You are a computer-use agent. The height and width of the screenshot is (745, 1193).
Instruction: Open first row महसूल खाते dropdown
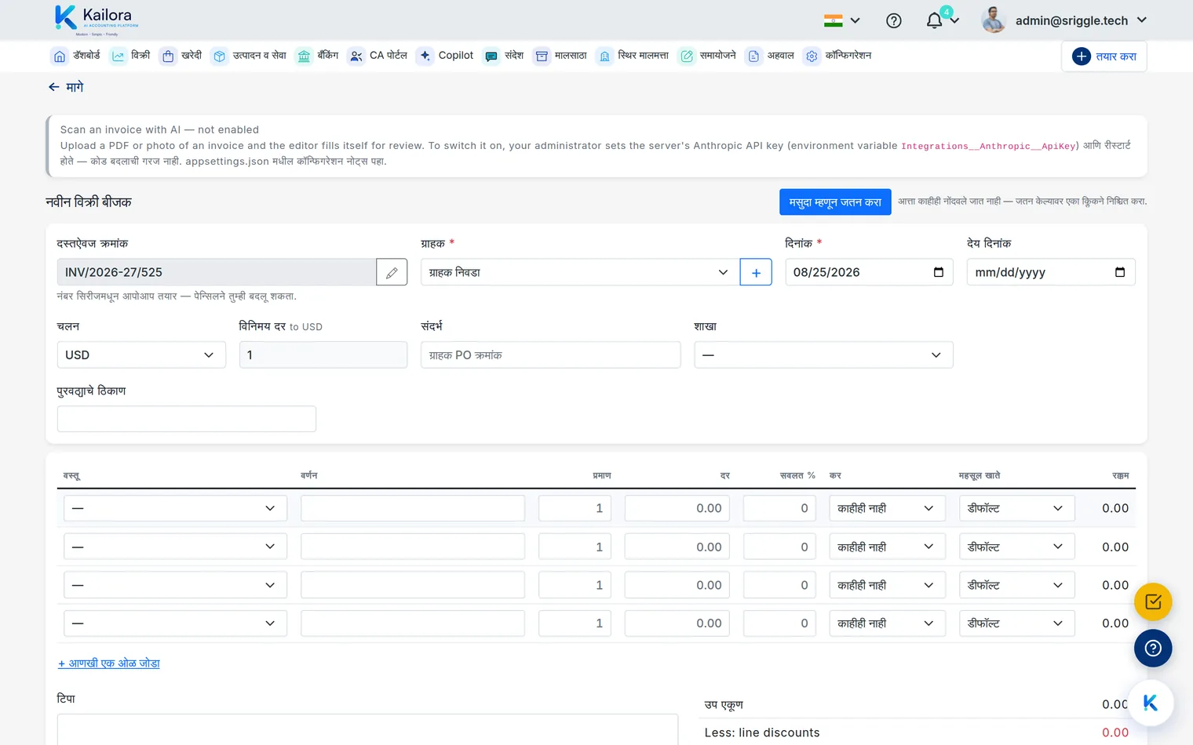[1016, 508]
